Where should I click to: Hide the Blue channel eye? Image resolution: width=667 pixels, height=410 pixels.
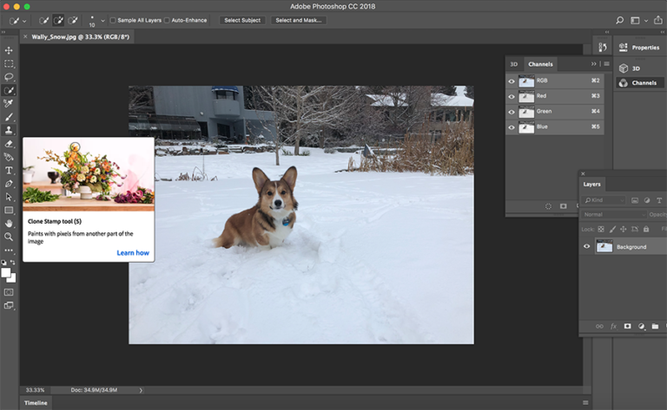coord(512,127)
